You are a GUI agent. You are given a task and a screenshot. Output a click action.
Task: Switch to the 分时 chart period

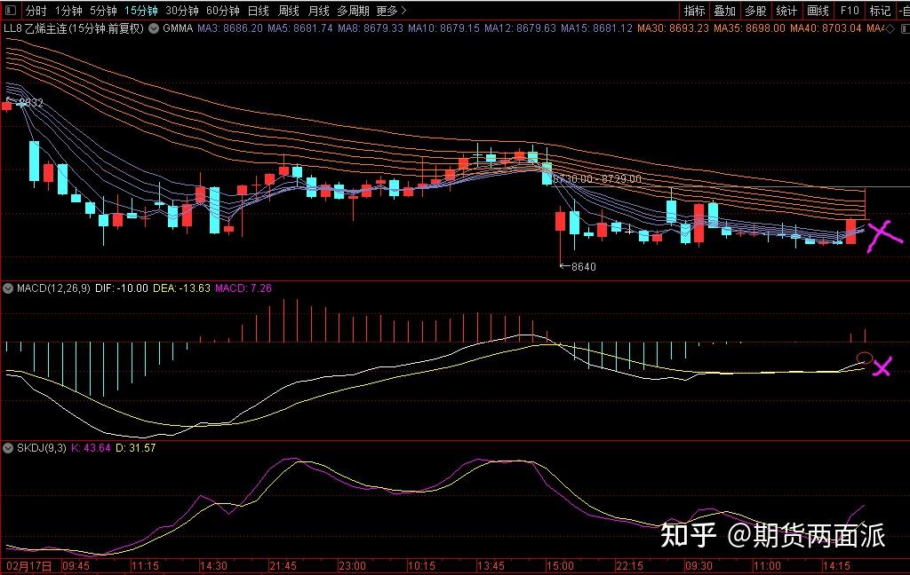(x=36, y=11)
